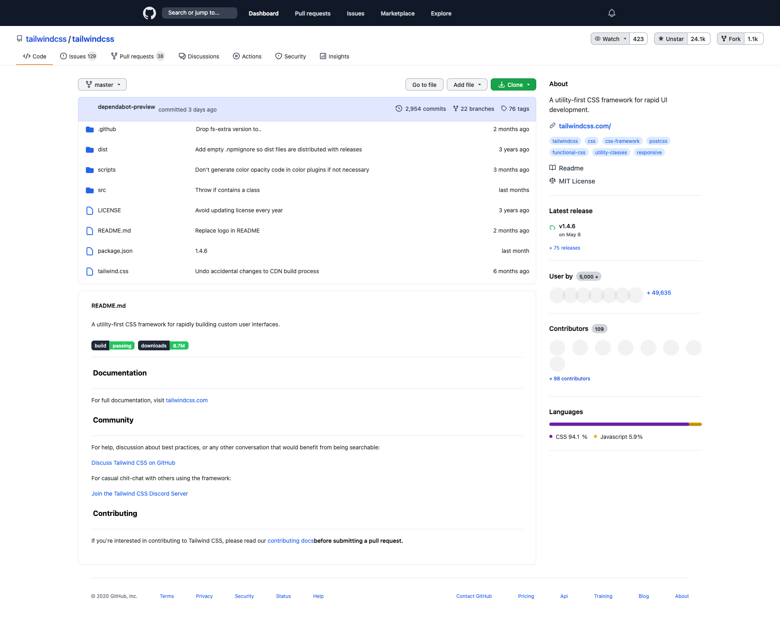Open the .github folder icon
780x630 pixels.
coord(90,129)
